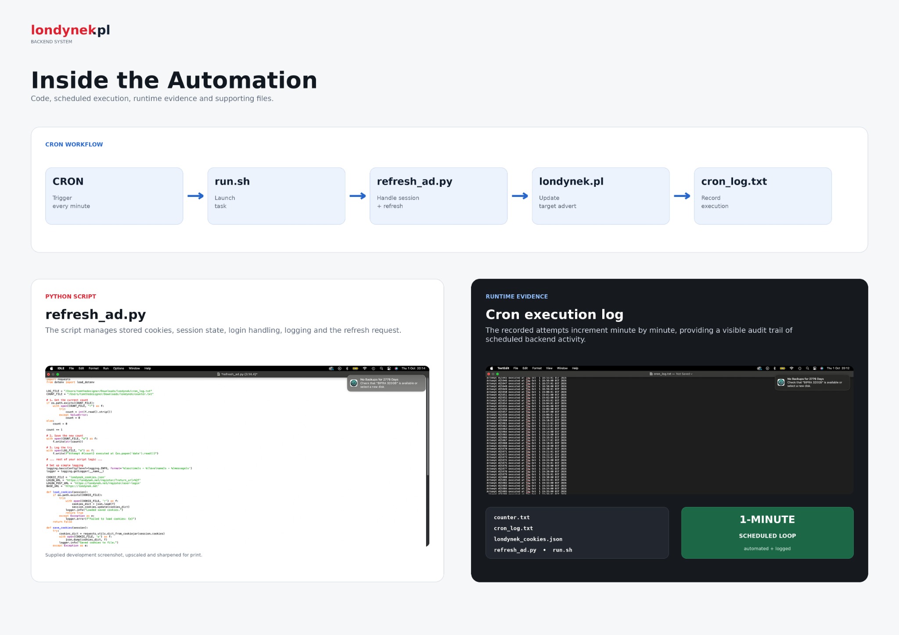
Task: Click the cron_log.txt workflow card
Action: pos(763,196)
